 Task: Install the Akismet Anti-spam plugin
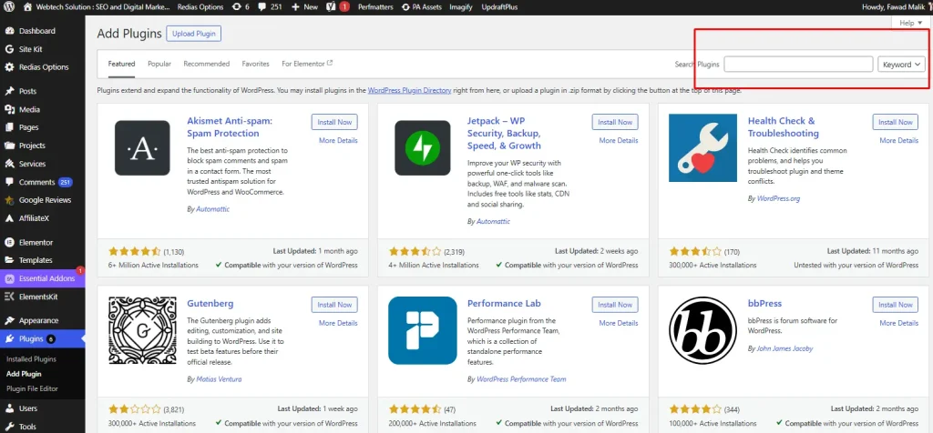(x=334, y=122)
